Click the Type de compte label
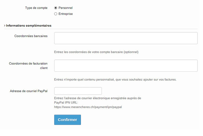This screenshot has height=136, width=203. [36, 8]
